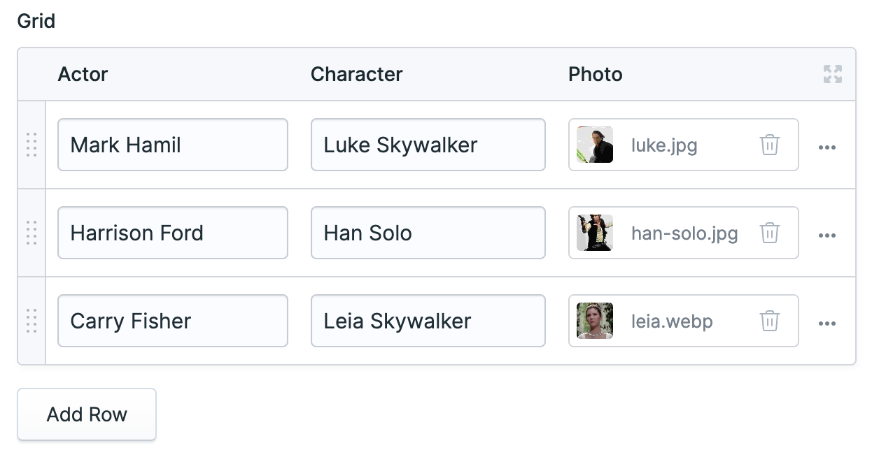Grab the drag handle for Harrison Ford's row
The height and width of the screenshot is (457, 879).
click(31, 233)
